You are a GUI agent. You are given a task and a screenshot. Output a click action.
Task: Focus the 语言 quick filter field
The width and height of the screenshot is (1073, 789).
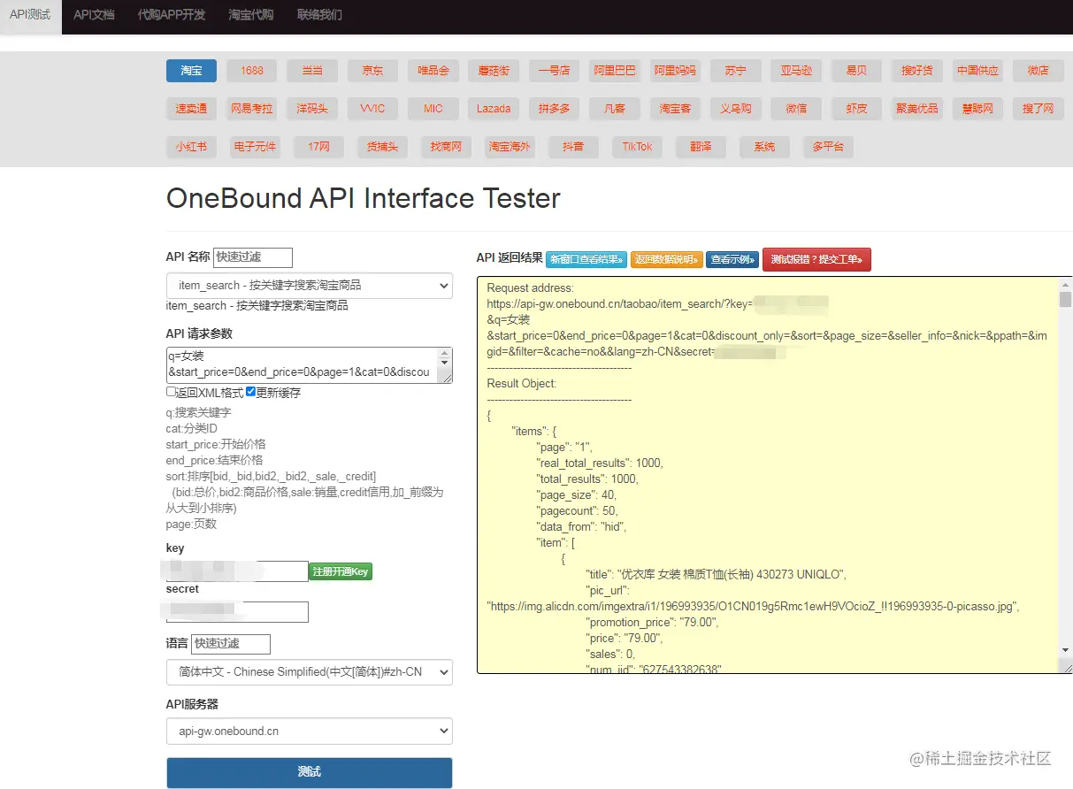coord(231,644)
